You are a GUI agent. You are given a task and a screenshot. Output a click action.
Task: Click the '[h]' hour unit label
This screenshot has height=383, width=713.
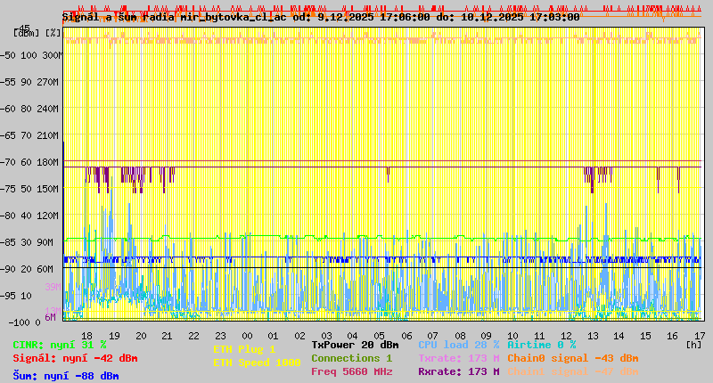[693, 345]
